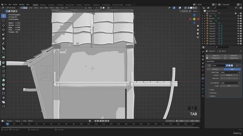The height and width of the screenshot is (136, 243).
Task: Click the viewport zoom magnifier icon
Action: (x=198, y=26)
